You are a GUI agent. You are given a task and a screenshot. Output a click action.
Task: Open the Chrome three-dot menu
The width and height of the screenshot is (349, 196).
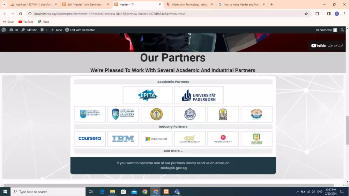(344, 14)
